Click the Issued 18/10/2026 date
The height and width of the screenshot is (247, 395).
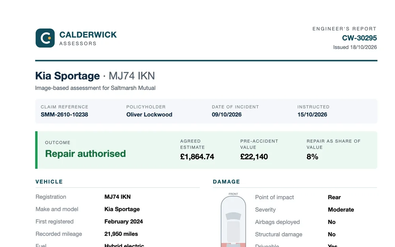pyautogui.click(x=355, y=47)
